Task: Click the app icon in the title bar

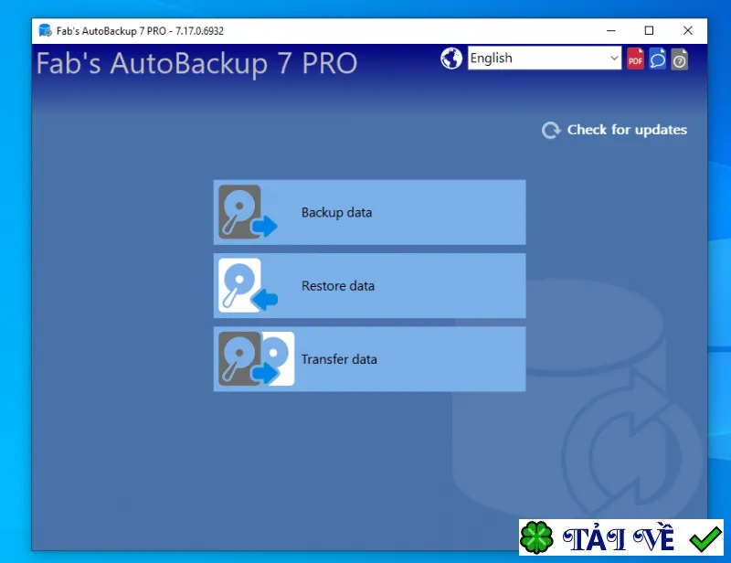Action: (x=45, y=31)
